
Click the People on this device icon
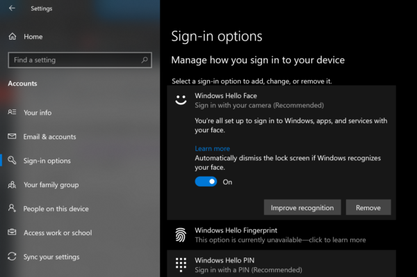(x=12, y=208)
